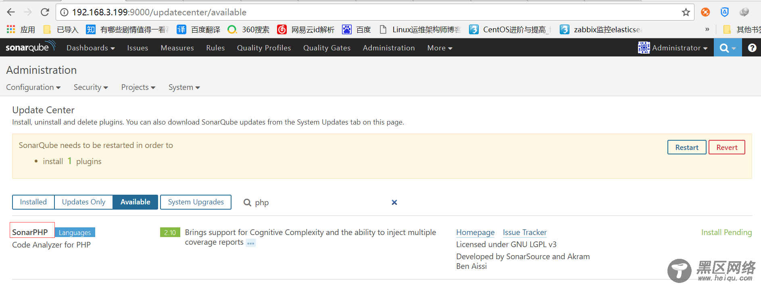This screenshot has height=285, width=761.
Task: Expand the More dropdown in the top navbar
Action: click(x=440, y=48)
